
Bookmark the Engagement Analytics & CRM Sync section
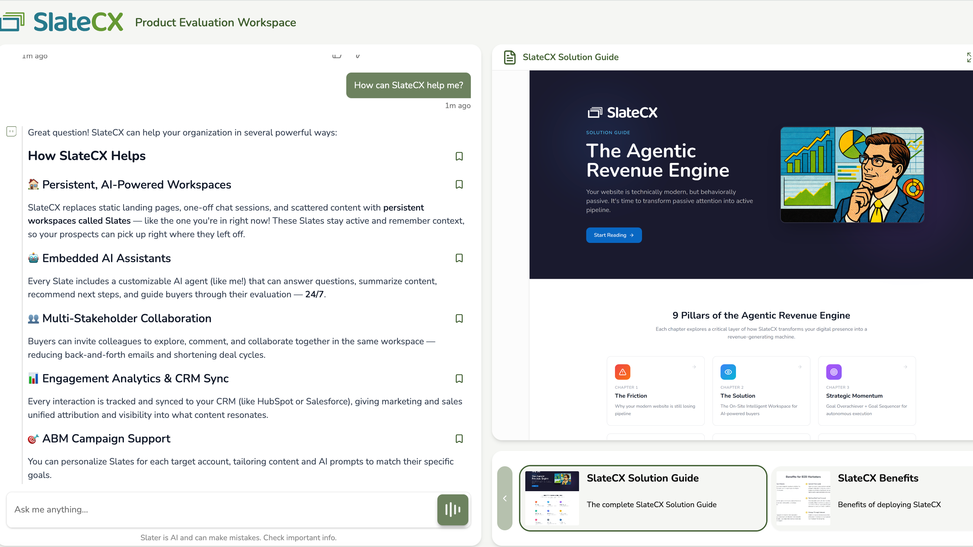459,379
